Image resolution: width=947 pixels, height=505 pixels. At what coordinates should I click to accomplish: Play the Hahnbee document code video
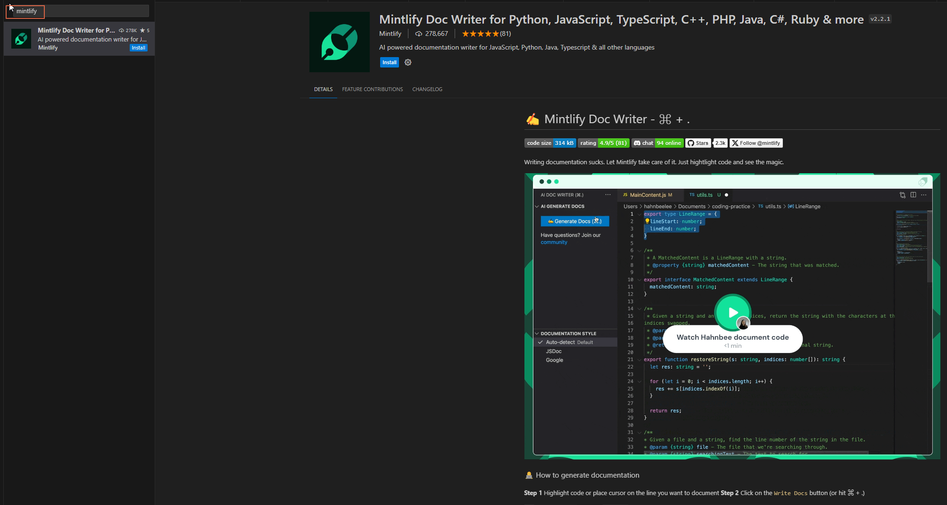pyautogui.click(x=732, y=312)
